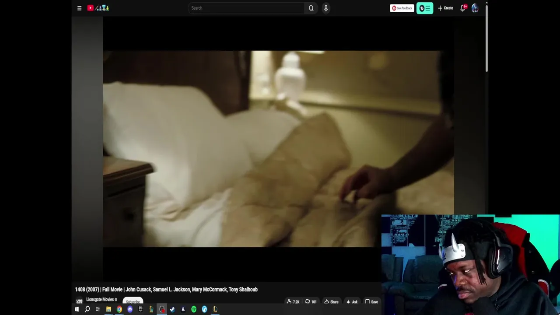560x315 pixels.
Task: Open File Explorer from the taskbar
Action: (x=108, y=309)
